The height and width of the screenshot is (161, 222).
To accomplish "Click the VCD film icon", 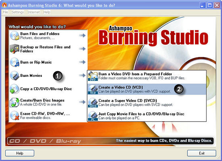I will 93,89.
